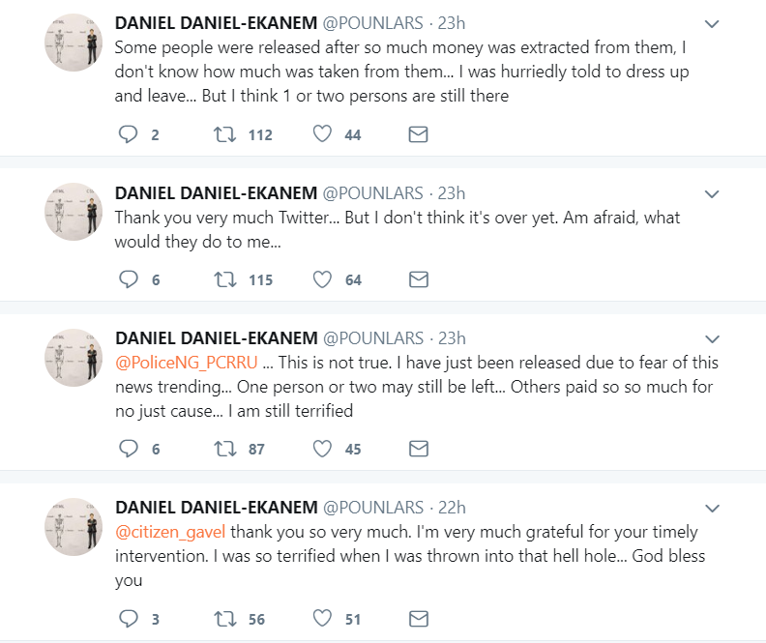
Task: Like the tweet with 45 likes
Action: (x=322, y=449)
